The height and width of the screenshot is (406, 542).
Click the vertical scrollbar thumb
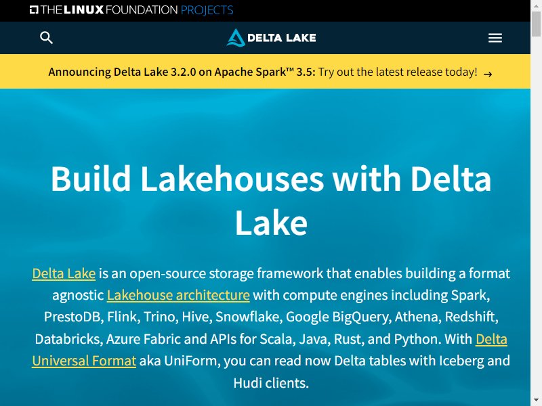click(x=536, y=24)
